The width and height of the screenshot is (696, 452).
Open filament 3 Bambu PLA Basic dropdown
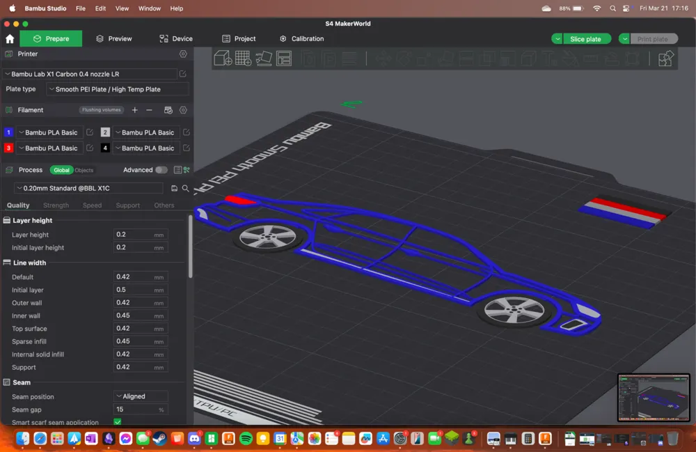click(x=49, y=148)
